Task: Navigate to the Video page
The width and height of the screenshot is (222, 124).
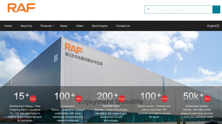Action: (x=79, y=26)
